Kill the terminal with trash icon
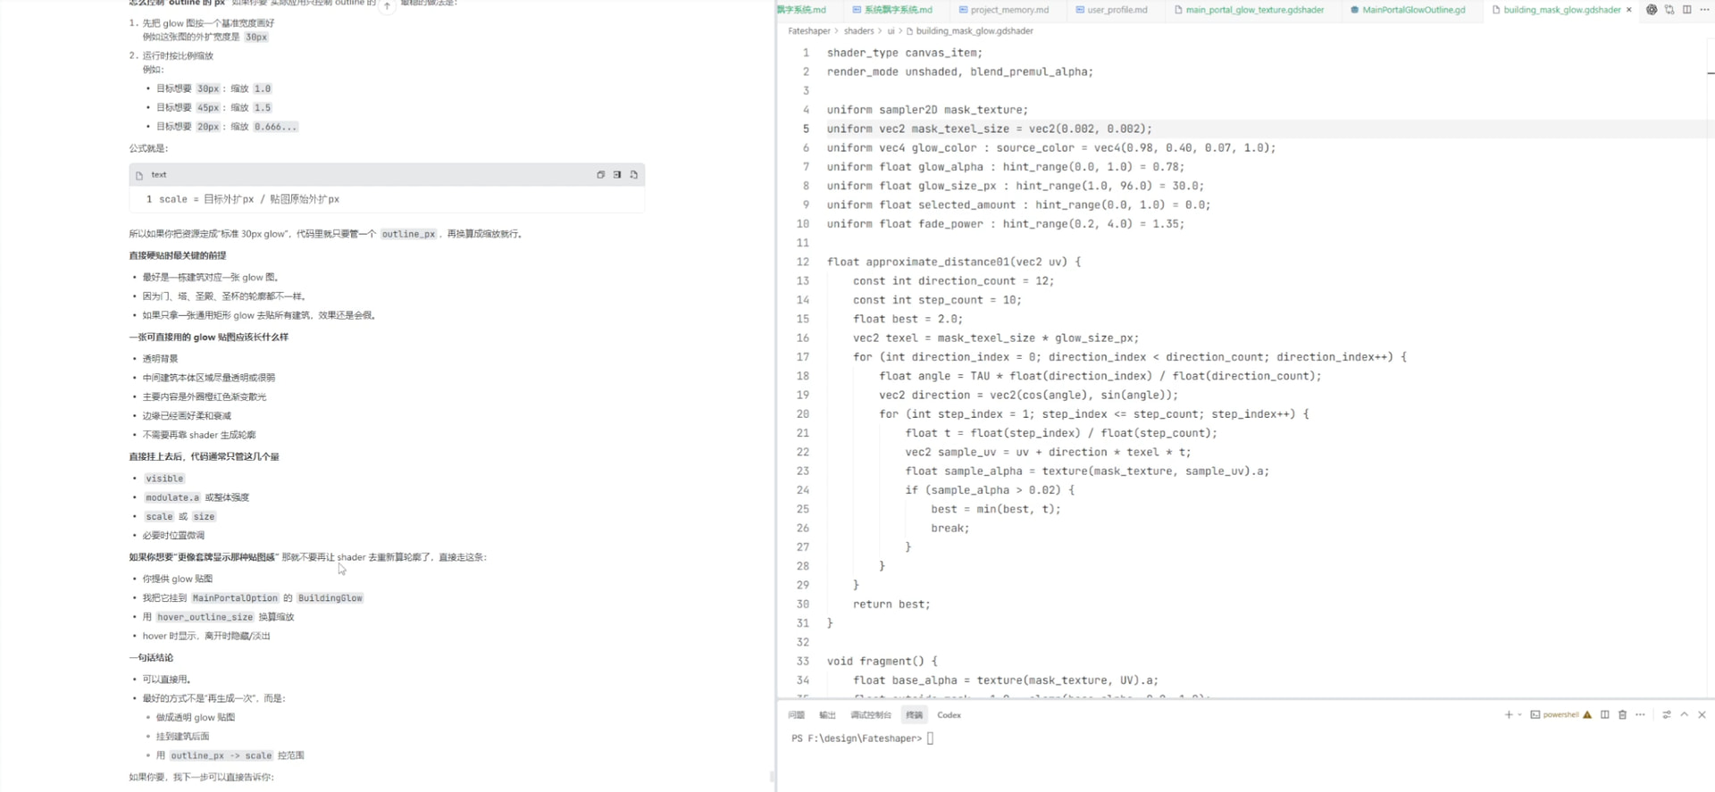1715x792 pixels. click(x=1623, y=714)
